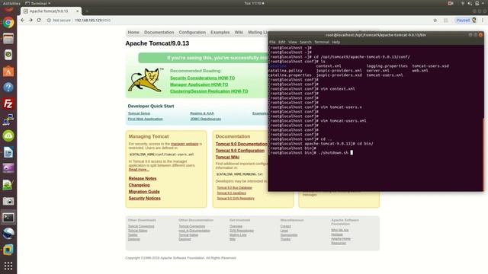Viewport: 488px width, 274px height.
Task: Open the Changelog link
Action: (139, 185)
